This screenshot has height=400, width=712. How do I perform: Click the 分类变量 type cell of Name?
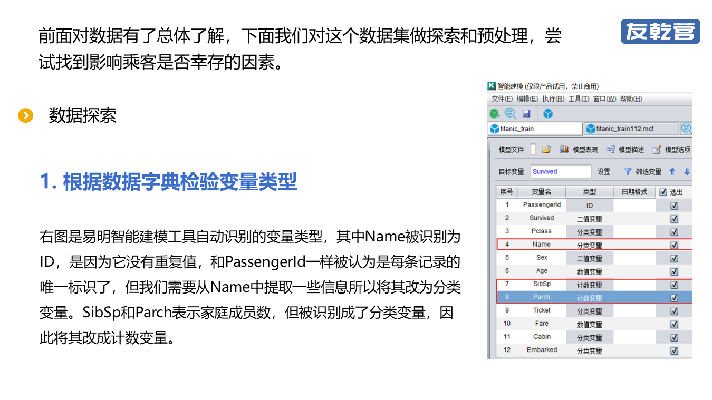click(x=589, y=245)
